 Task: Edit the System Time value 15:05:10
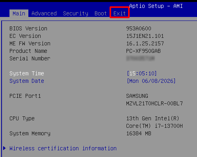pos(142,73)
